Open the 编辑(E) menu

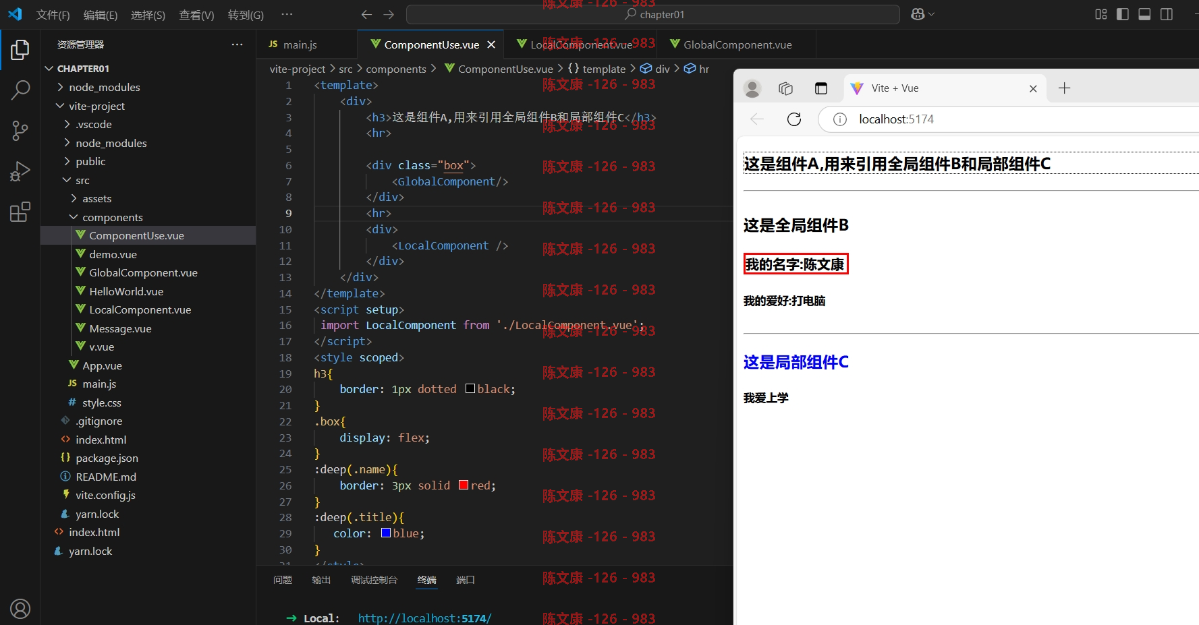point(101,15)
